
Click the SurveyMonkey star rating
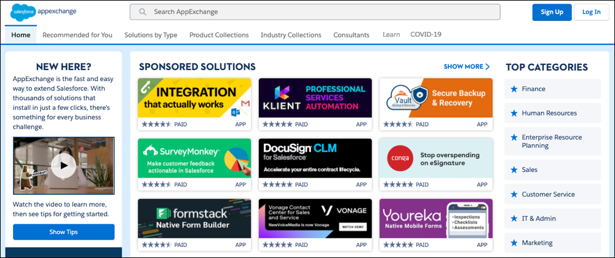156,184
